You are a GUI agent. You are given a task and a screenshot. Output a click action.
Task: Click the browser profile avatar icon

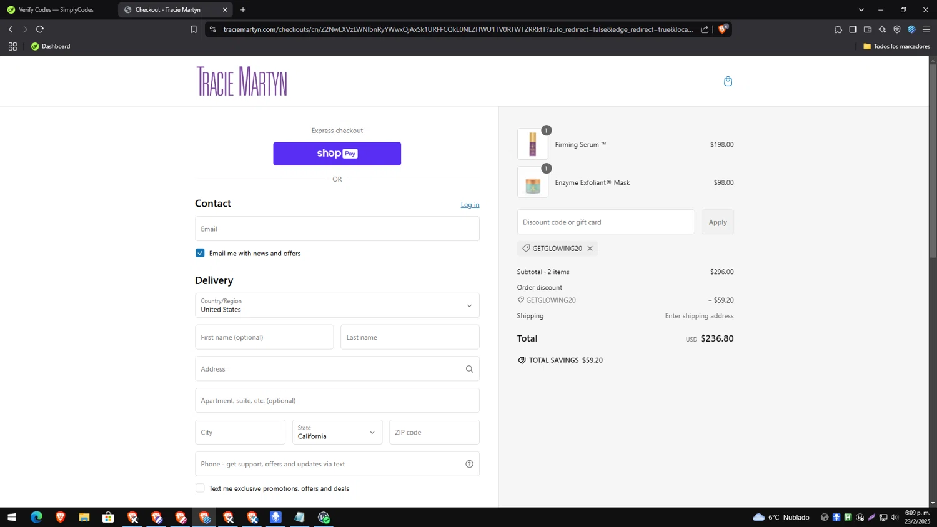(911, 29)
